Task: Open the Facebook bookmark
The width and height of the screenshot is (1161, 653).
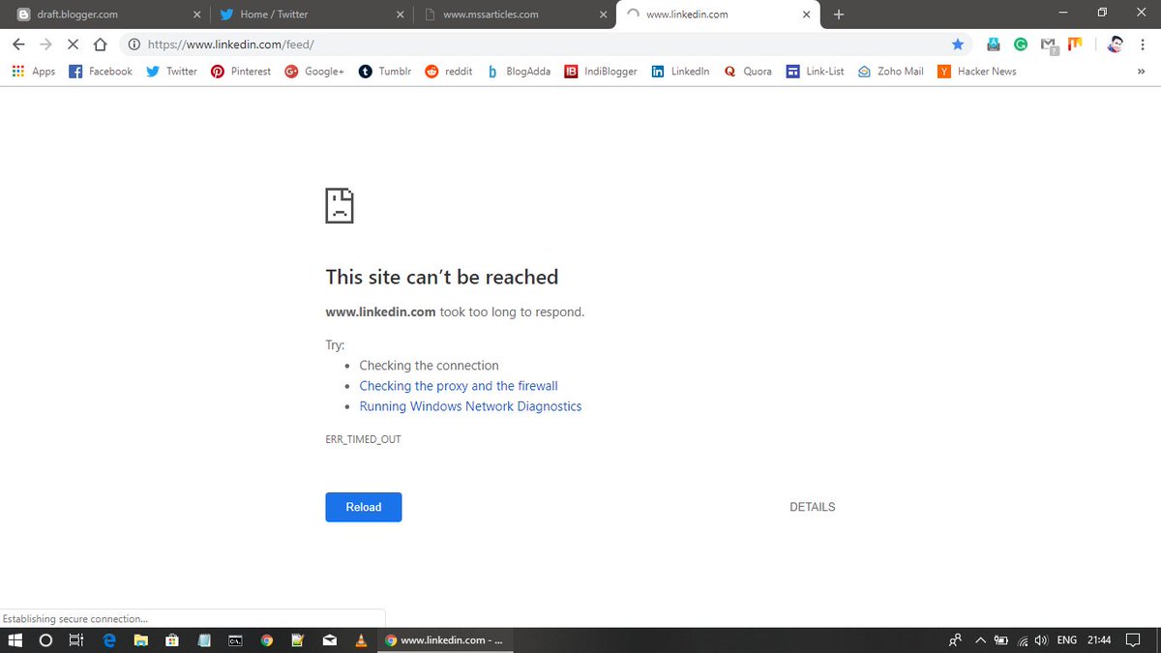Action: coord(101,72)
